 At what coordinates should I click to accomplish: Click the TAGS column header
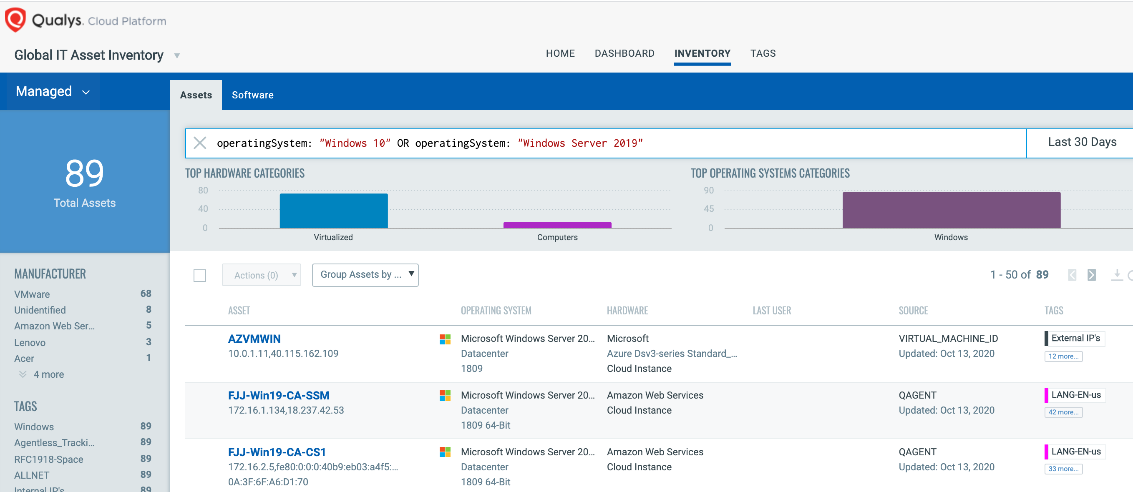(x=1054, y=311)
